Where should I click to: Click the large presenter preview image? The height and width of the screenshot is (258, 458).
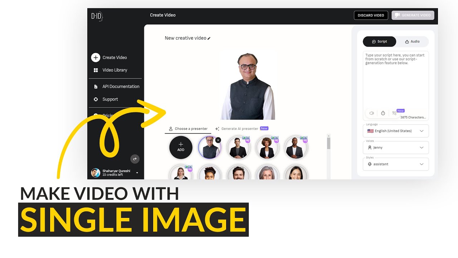click(248, 86)
